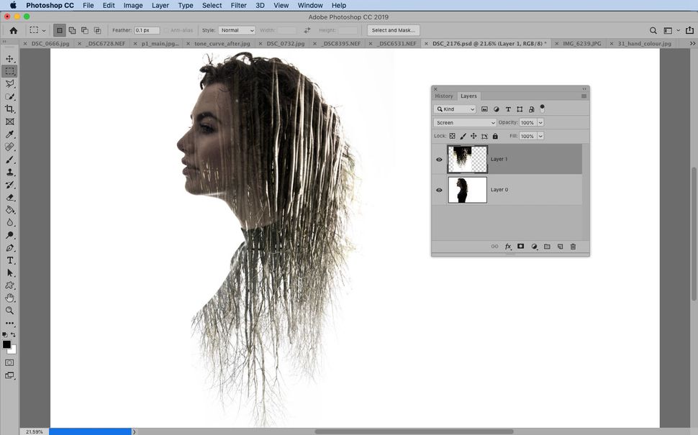Switch to the History tab

[x=444, y=96]
